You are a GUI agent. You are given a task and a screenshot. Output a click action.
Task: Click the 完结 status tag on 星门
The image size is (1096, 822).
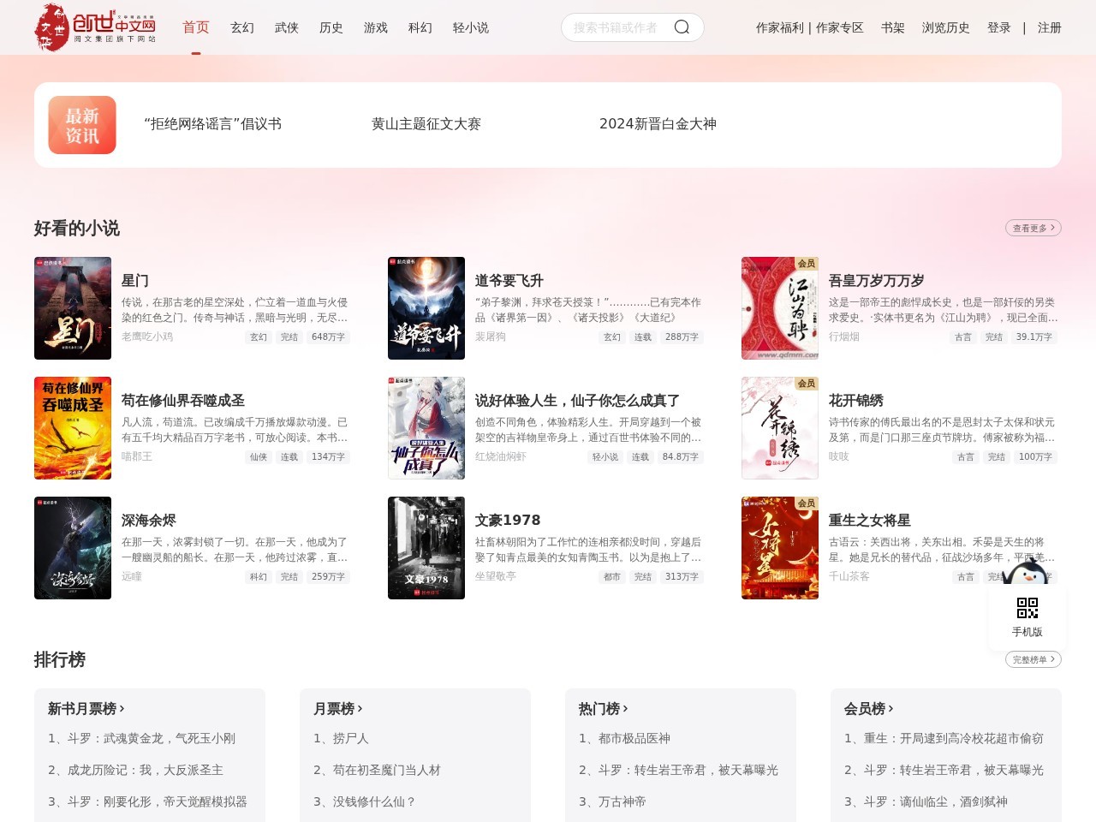click(289, 337)
